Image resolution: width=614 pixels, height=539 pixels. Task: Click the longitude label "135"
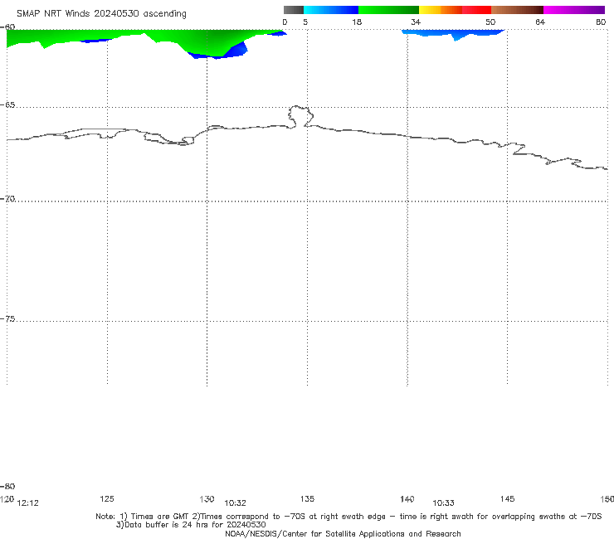[307, 498]
